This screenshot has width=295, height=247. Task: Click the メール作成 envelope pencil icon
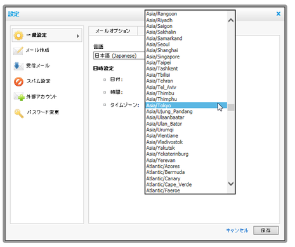(x=18, y=51)
